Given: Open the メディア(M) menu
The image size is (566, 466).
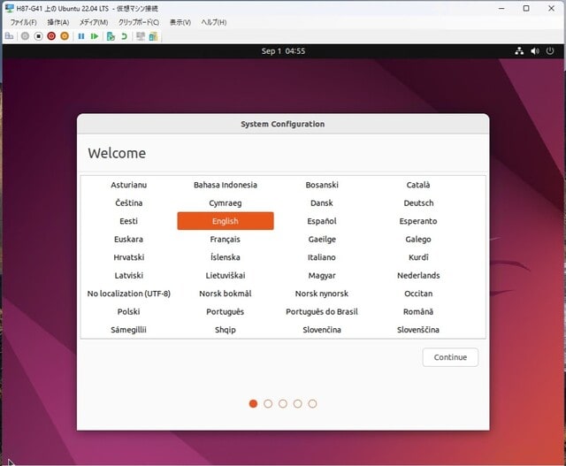Looking at the screenshot, I should coord(94,22).
